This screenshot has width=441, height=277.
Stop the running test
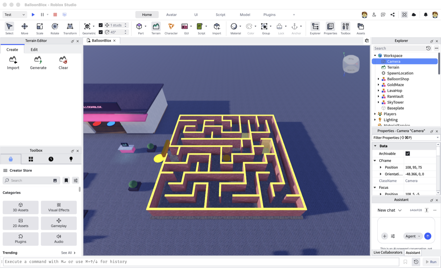(55, 15)
